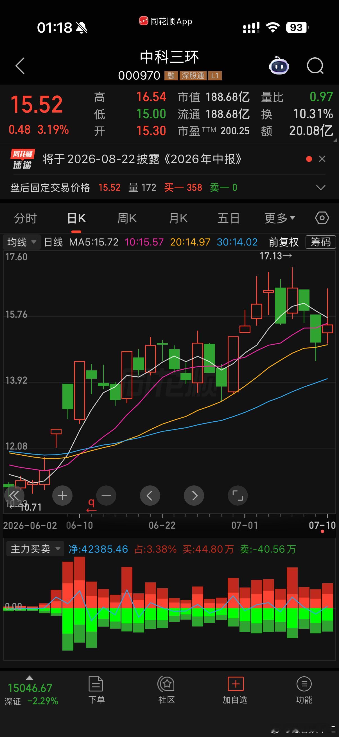Tap the 同花顺App banner at top
This screenshot has width=339, height=737.
click(x=166, y=21)
